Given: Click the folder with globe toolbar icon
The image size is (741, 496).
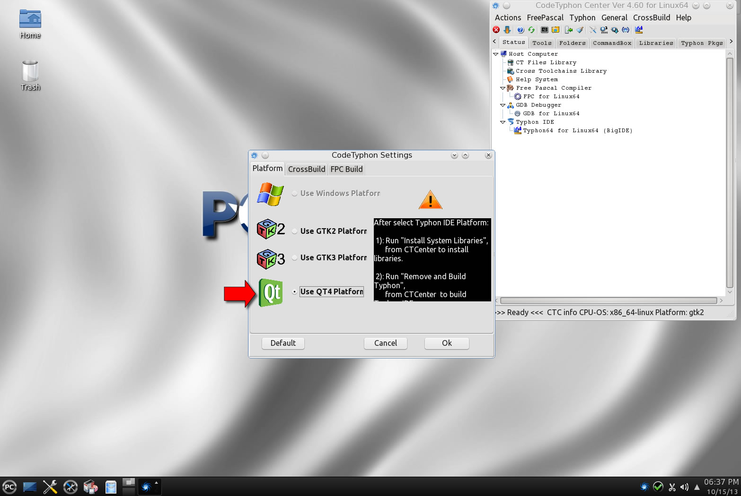Looking at the screenshot, I should coord(556,30).
